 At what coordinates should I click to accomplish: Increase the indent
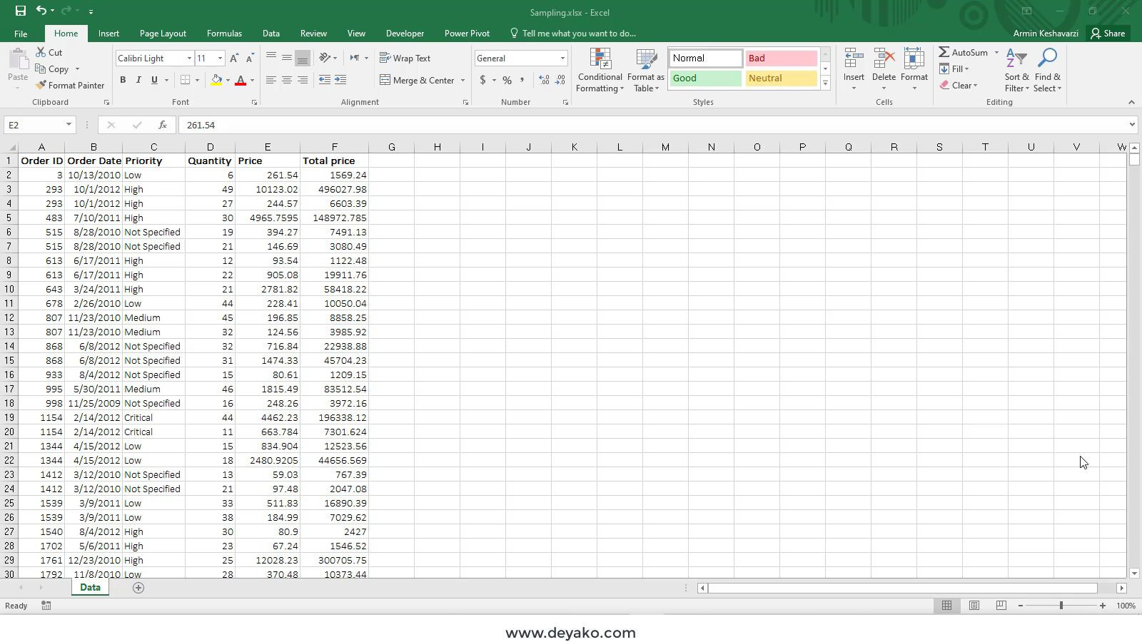340,80
